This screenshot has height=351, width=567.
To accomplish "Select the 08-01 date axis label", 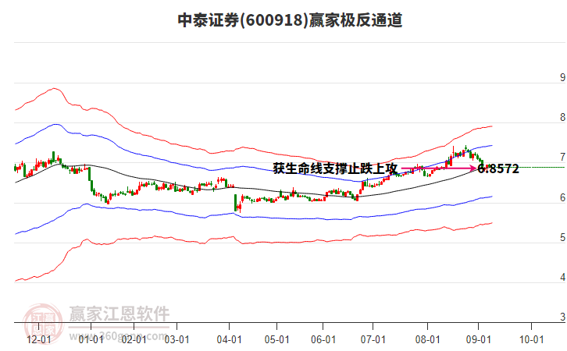I will [x=427, y=339].
